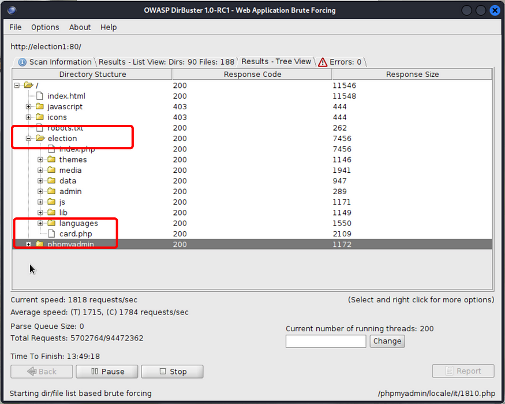505x404 pixels.
Task: Click response size 11546 of root
Action: (x=345, y=86)
